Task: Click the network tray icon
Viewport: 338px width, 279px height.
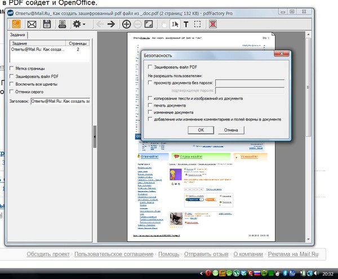Action: coord(310,273)
